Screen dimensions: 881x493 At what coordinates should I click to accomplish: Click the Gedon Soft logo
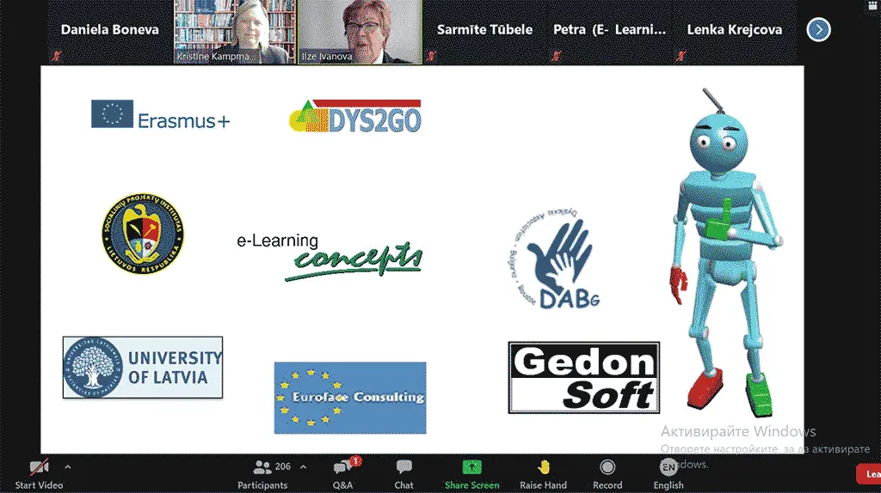coord(584,377)
